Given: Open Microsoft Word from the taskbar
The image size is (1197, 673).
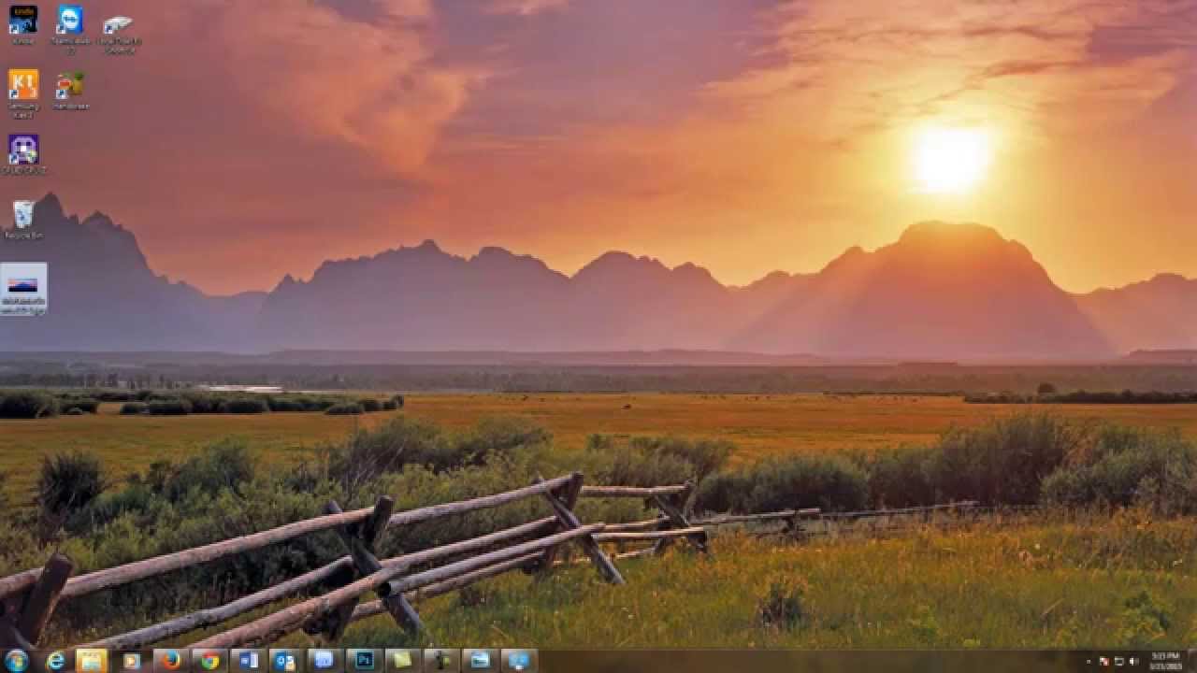Looking at the screenshot, I should (x=248, y=660).
